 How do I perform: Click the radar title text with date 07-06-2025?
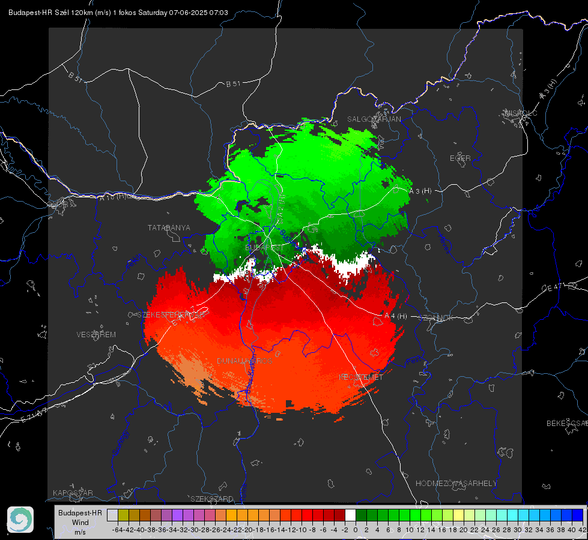(x=118, y=13)
